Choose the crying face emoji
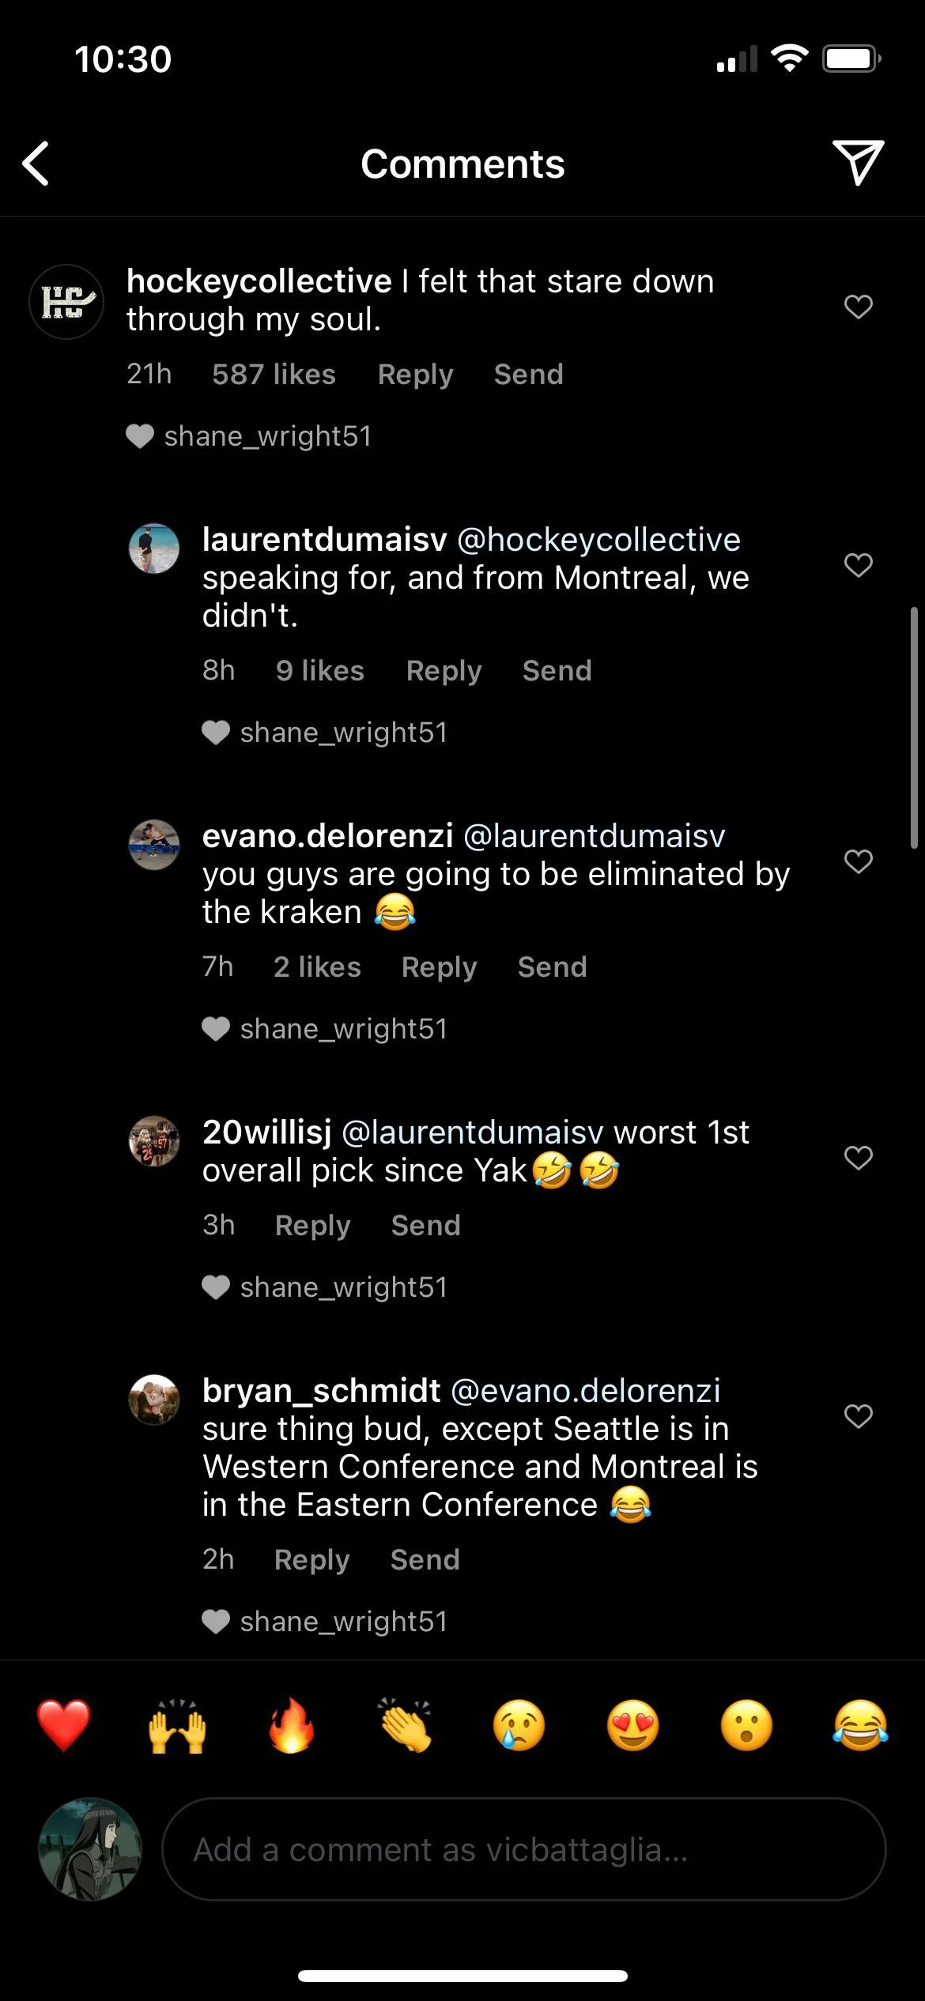Viewport: 925px width, 2001px height. (x=519, y=1725)
